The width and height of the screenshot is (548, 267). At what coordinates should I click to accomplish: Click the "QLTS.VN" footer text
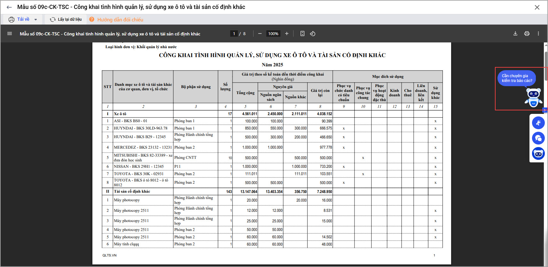109,255
